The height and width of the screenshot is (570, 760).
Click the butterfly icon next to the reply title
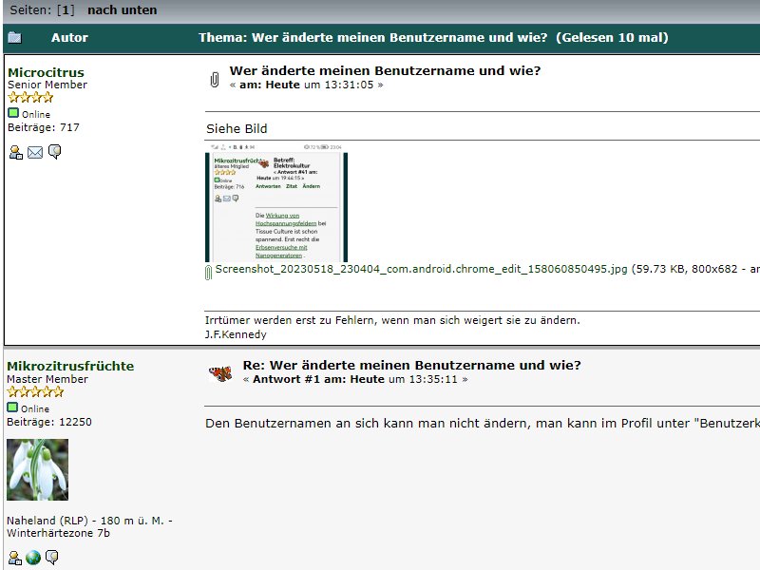(x=219, y=372)
